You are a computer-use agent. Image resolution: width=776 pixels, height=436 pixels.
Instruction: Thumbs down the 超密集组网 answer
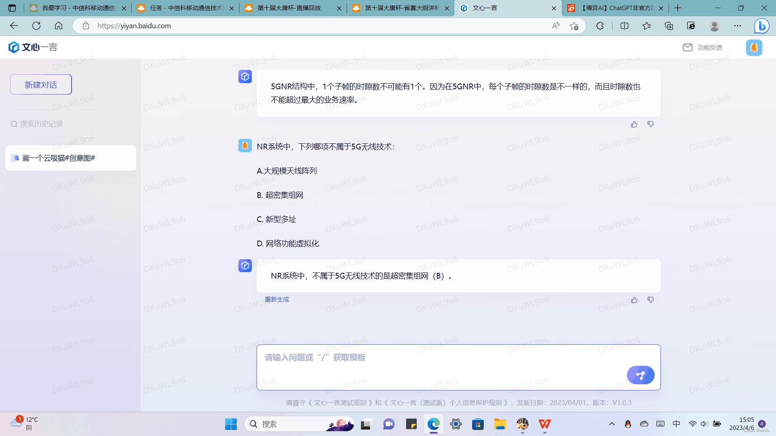651,300
